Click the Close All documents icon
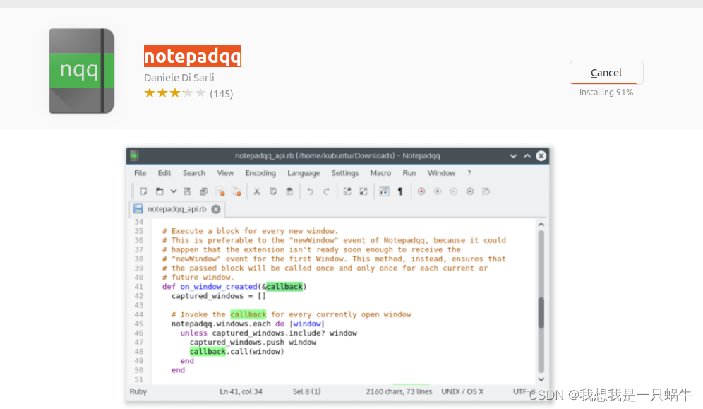This screenshot has height=409, width=703. click(236, 191)
